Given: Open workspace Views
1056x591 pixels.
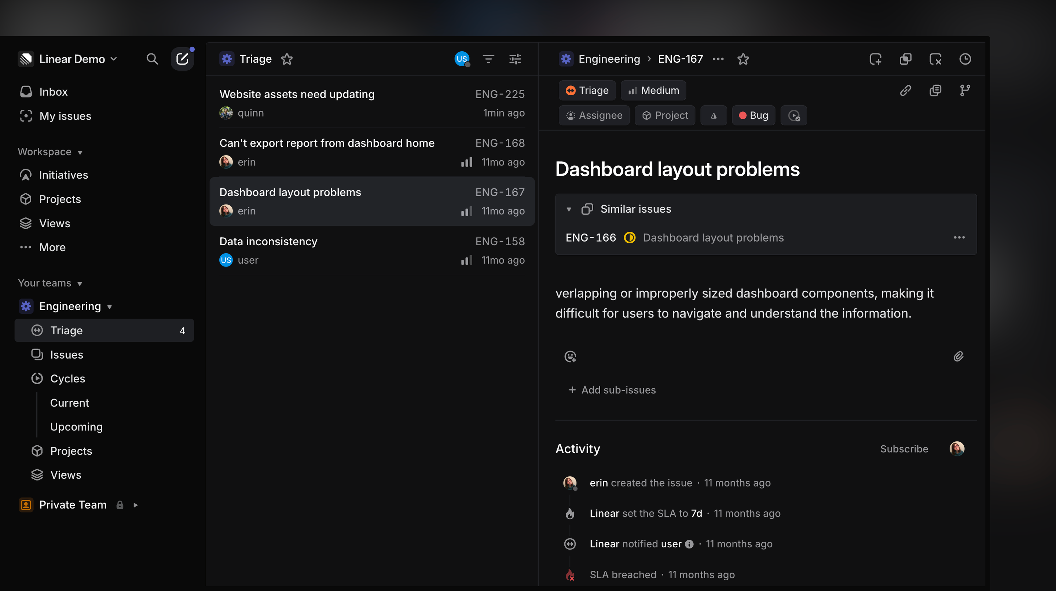Looking at the screenshot, I should [104, 223].
